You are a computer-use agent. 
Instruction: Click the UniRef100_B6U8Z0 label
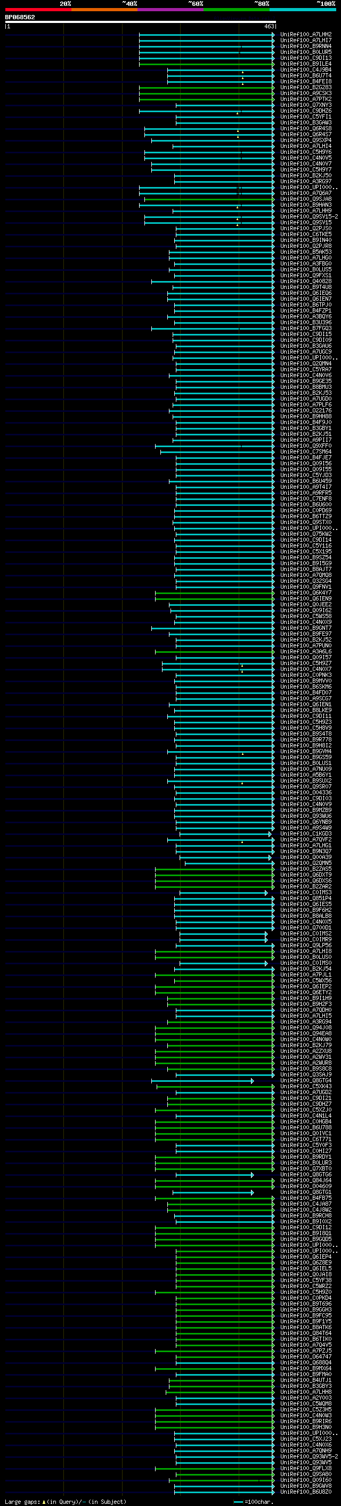pyautogui.click(x=306, y=1492)
